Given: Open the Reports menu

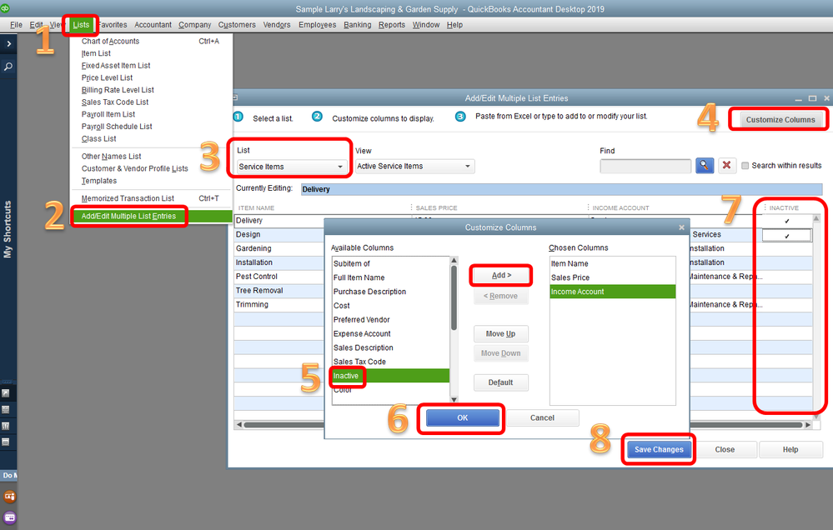Looking at the screenshot, I should [392, 24].
